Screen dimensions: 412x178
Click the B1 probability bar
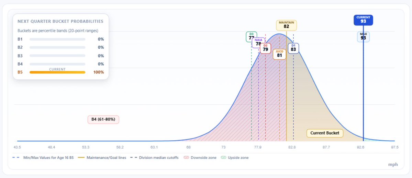click(57, 39)
